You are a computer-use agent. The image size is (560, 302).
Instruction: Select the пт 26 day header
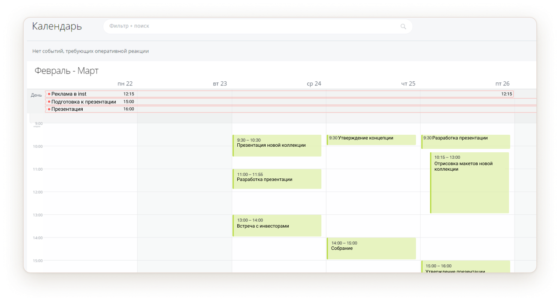tap(503, 83)
